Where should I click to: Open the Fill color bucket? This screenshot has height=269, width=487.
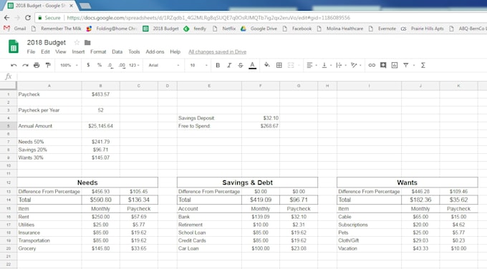(x=267, y=65)
